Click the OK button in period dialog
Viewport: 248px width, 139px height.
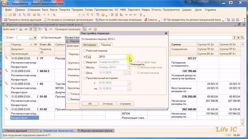(90, 104)
